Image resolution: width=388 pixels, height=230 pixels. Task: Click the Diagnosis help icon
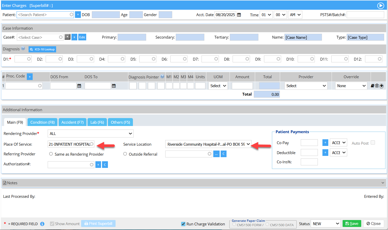[x=23, y=48]
